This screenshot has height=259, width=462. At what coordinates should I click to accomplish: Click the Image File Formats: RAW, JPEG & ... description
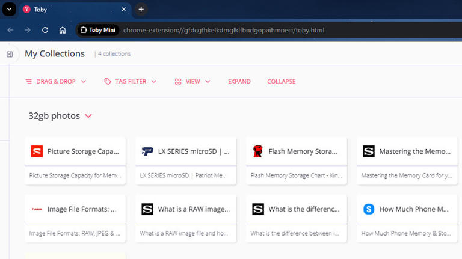[x=75, y=233]
